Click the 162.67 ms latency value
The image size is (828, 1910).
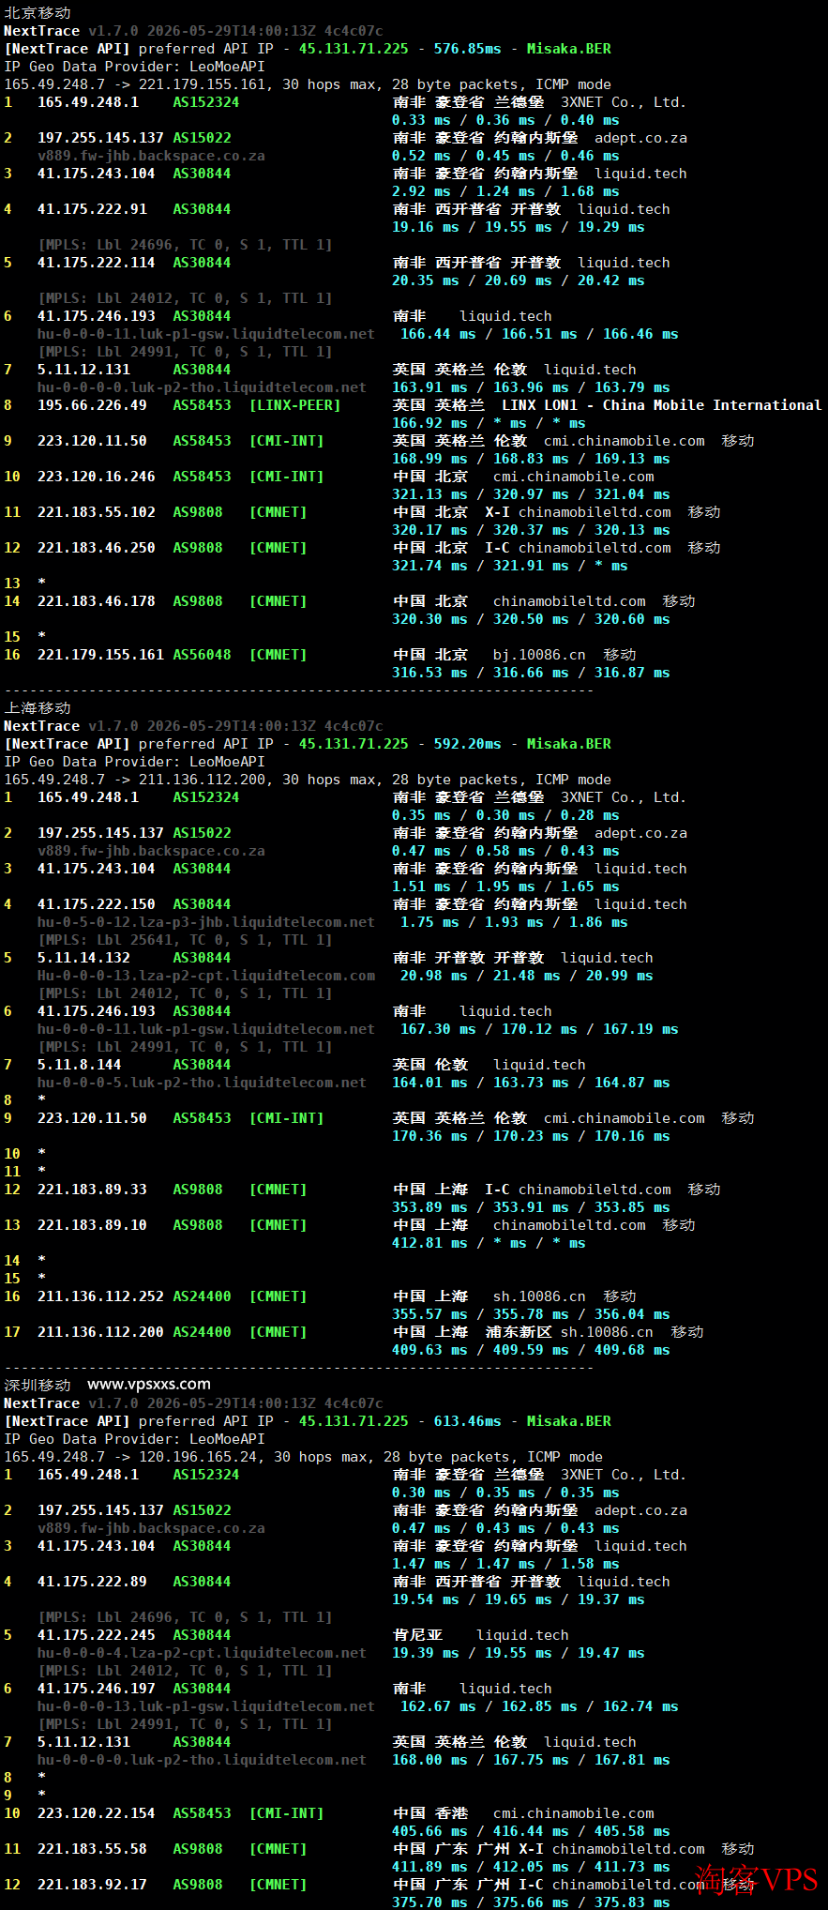[x=438, y=1706]
